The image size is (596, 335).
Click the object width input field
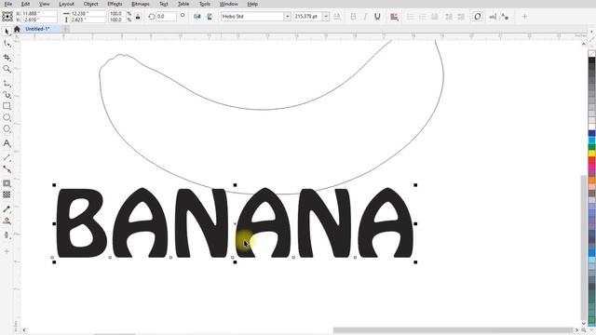pos(88,13)
